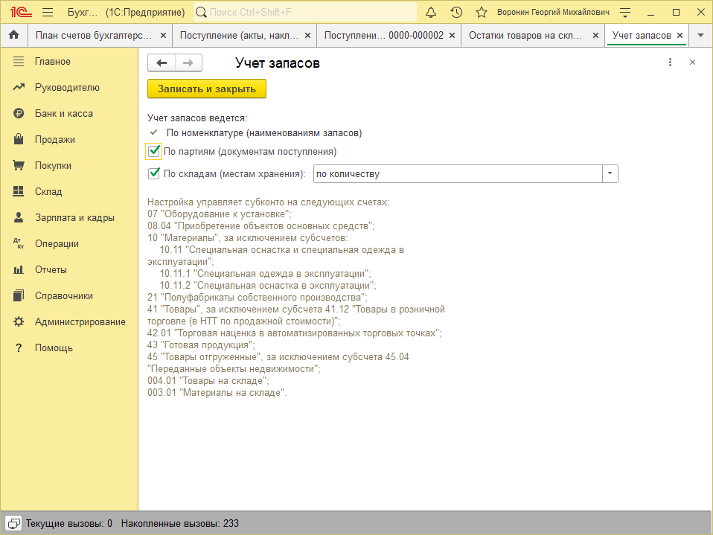Click Текущие вызовы: 0 status text

coord(69,524)
